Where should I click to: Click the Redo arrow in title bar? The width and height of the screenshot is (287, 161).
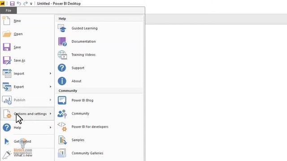pos(26,3)
